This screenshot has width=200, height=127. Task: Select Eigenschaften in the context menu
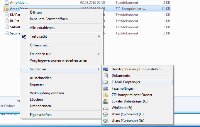click(x=41, y=115)
